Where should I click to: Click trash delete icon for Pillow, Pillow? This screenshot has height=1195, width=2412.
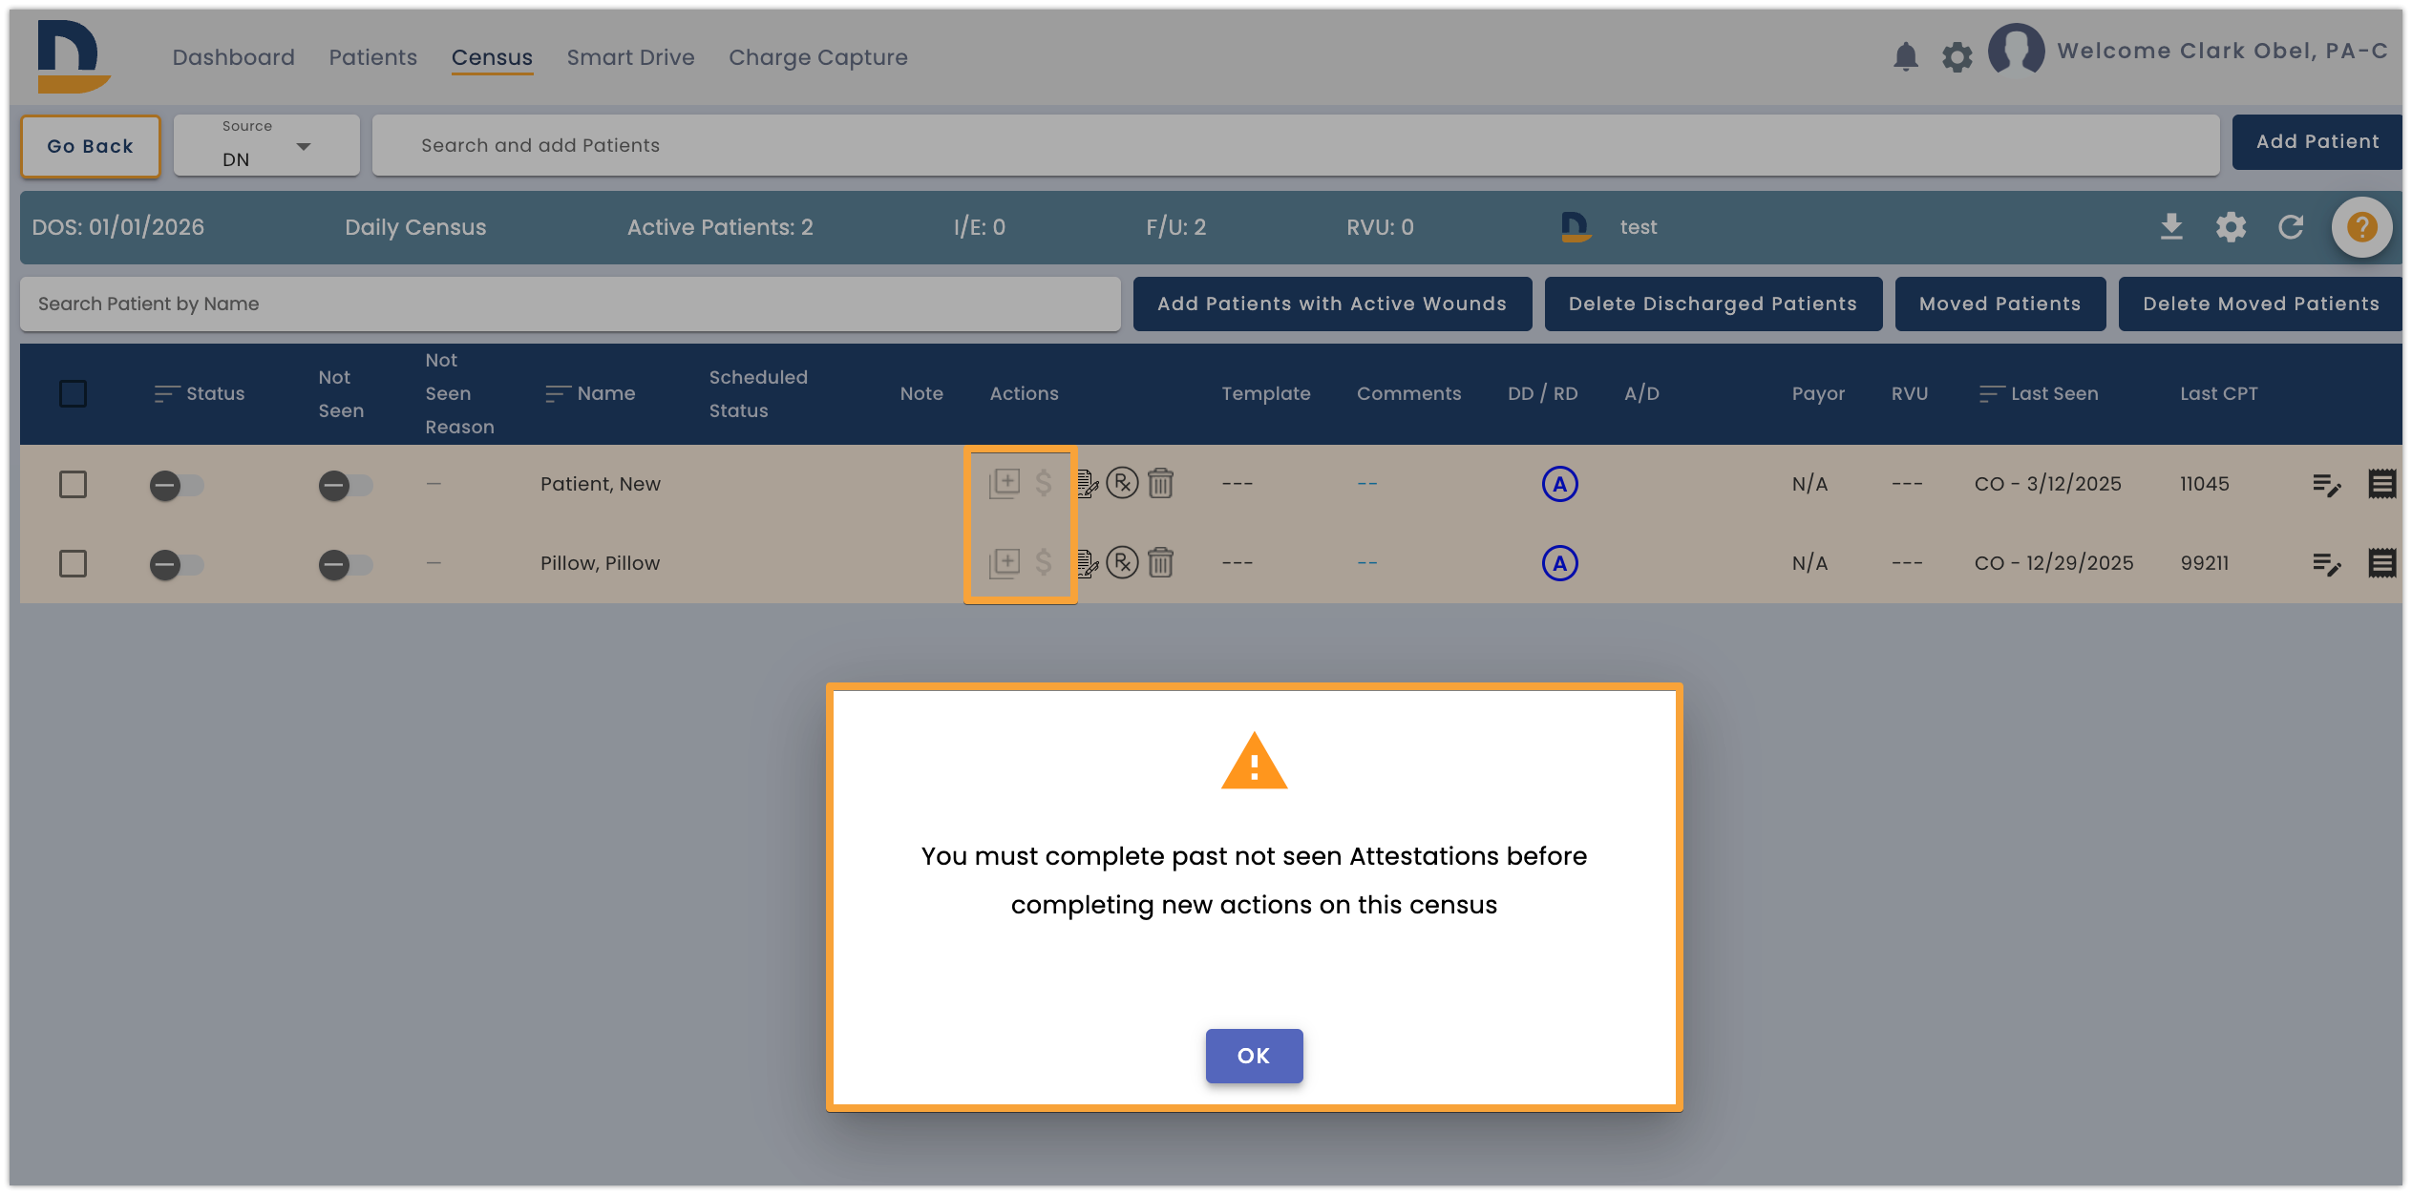[1160, 562]
